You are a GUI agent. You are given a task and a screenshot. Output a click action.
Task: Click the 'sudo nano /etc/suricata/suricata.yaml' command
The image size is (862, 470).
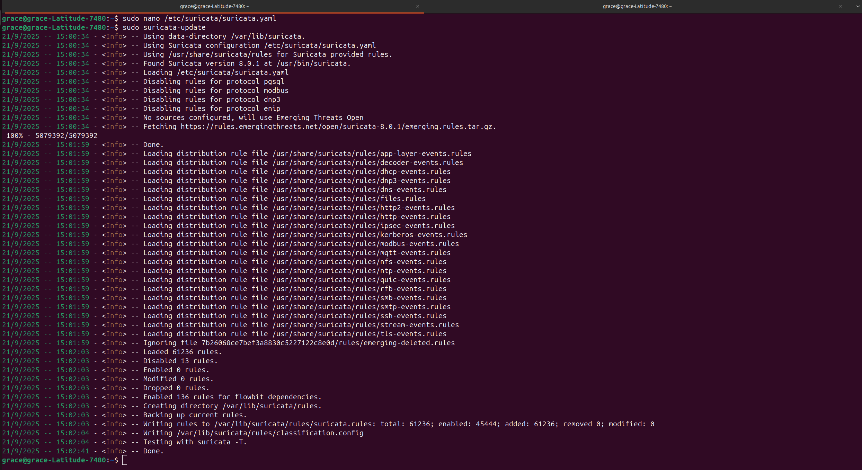coord(199,18)
